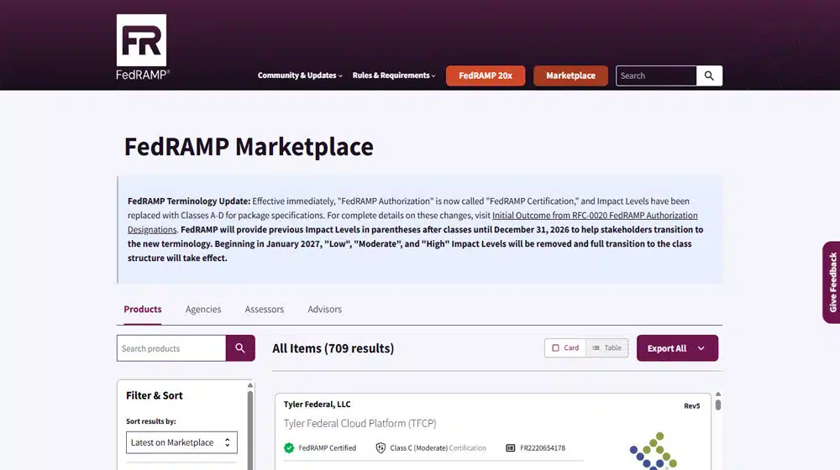Switch to Card view

point(565,348)
